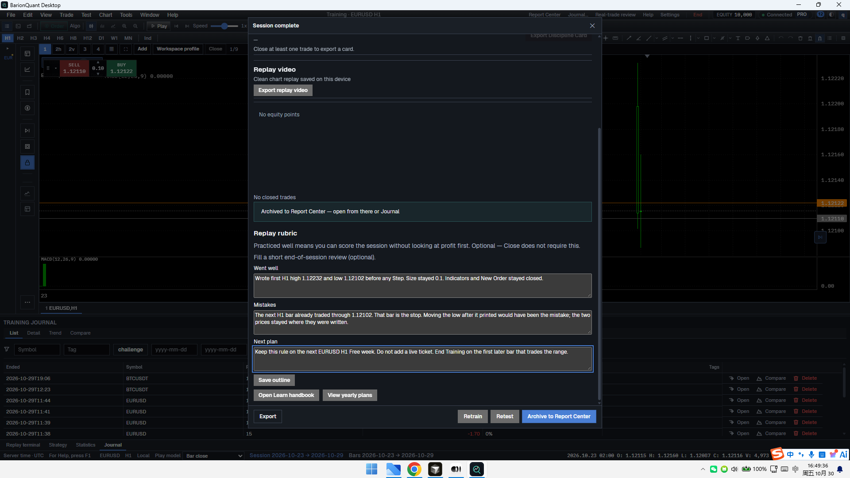Pick the text annotation tool
The image size is (850, 478).
click(x=738, y=38)
